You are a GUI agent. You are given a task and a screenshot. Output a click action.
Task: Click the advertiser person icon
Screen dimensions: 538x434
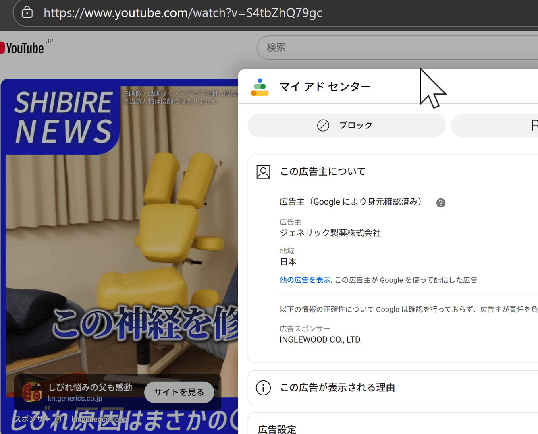263,172
